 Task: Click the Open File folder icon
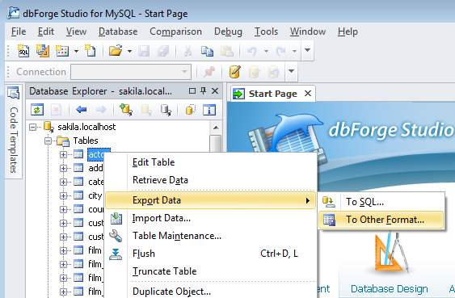(116, 51)
